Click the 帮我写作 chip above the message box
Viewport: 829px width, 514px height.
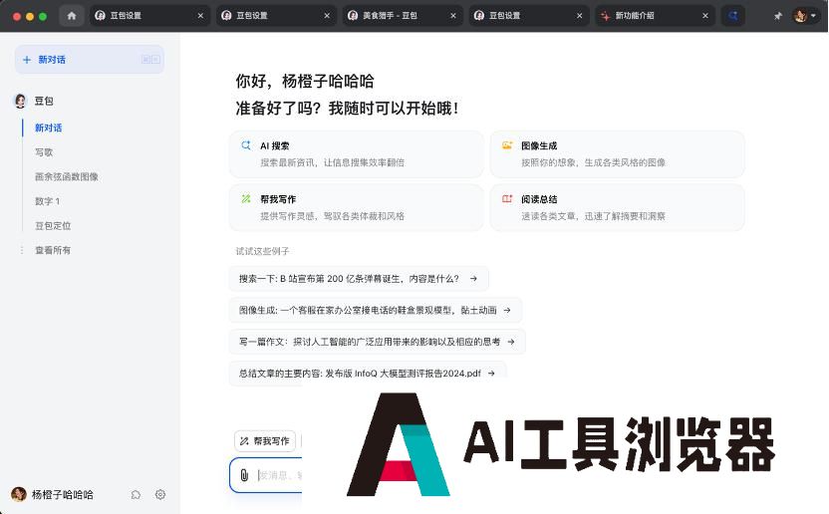265,440
